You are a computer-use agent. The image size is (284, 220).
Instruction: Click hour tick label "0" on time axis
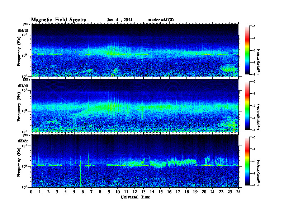click(32, 192)
